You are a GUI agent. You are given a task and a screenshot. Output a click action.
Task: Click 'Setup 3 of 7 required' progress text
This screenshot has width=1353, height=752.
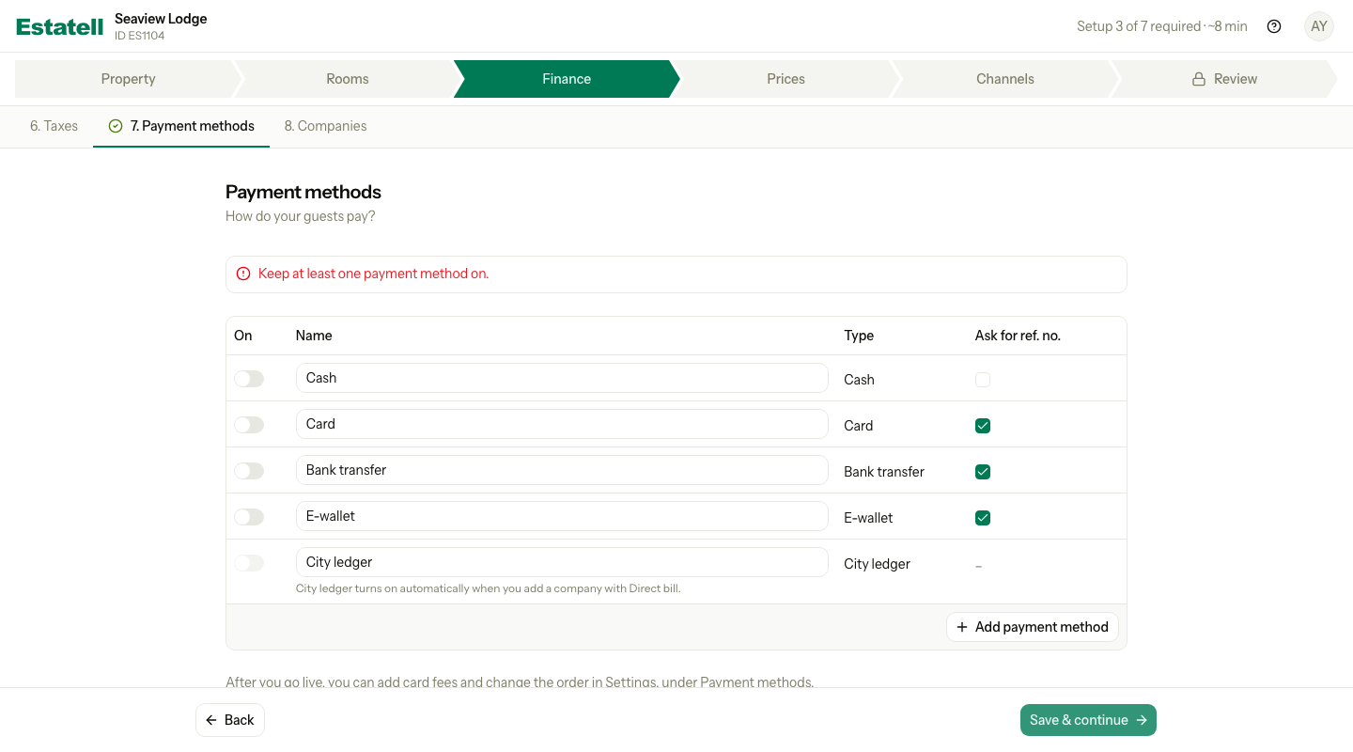pos(1139,26)
